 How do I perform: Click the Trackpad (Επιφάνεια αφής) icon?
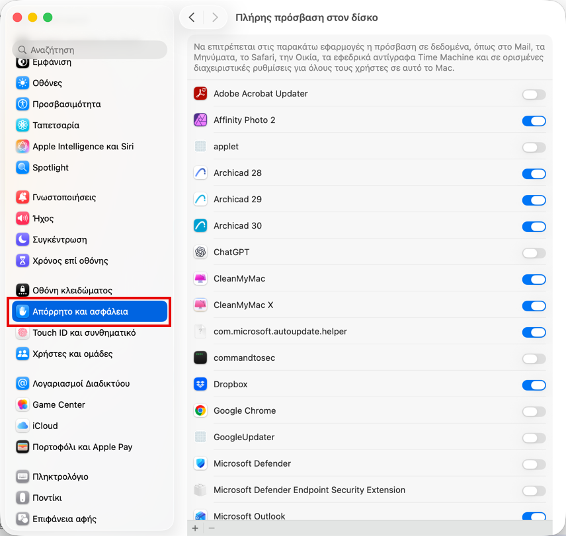pyautogui.click(x=22, y=519)
